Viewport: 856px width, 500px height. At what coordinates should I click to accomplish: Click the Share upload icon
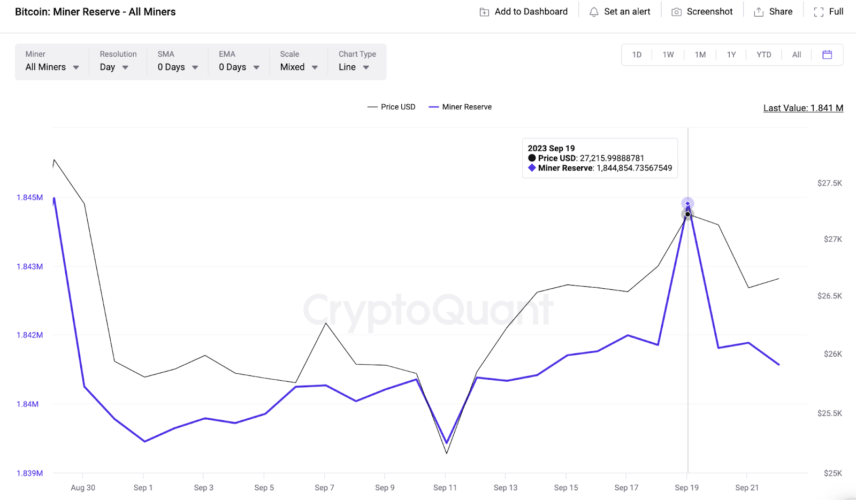[759, 12]
